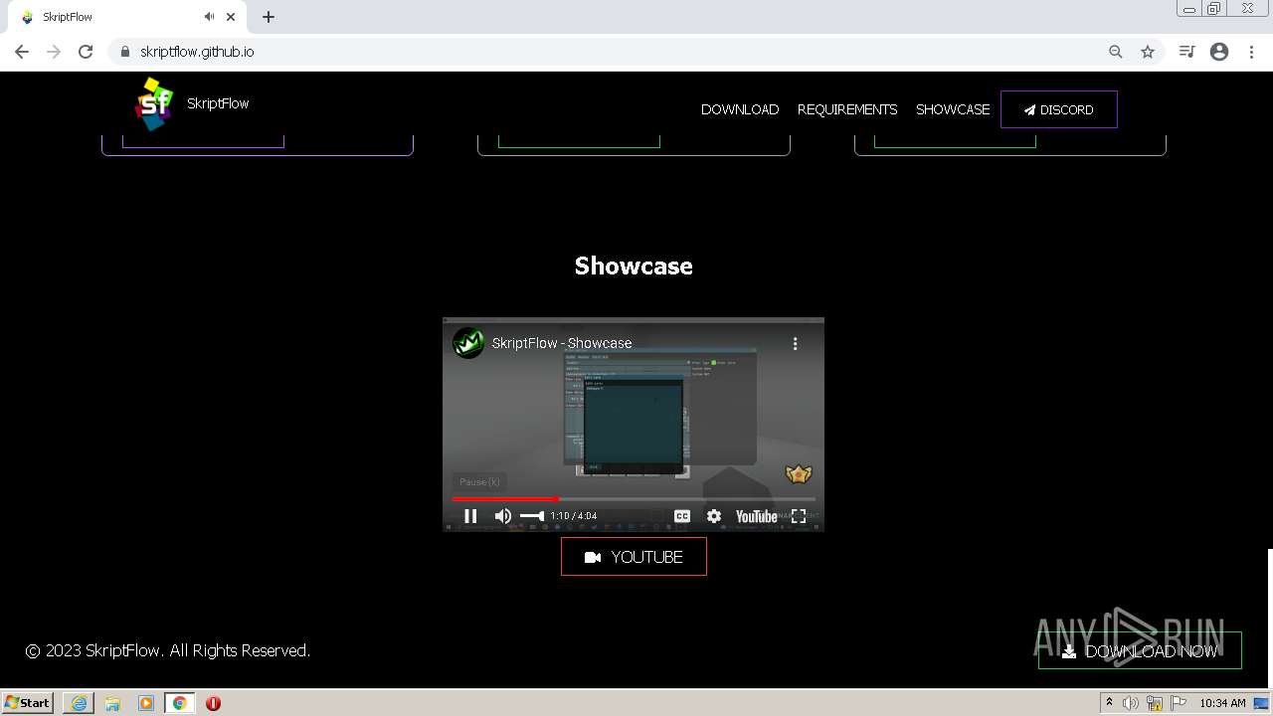
Task: Open the zoom magnifier icon in the address bar
Action: pyautogui.click(x=1116, y=52)
